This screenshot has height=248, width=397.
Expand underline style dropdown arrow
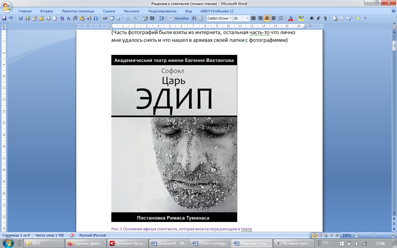330,18
